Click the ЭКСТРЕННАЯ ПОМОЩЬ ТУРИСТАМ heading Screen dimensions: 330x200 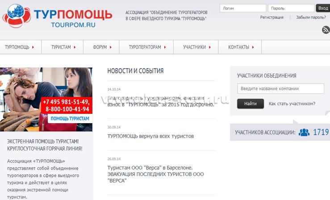click(45, 145)
